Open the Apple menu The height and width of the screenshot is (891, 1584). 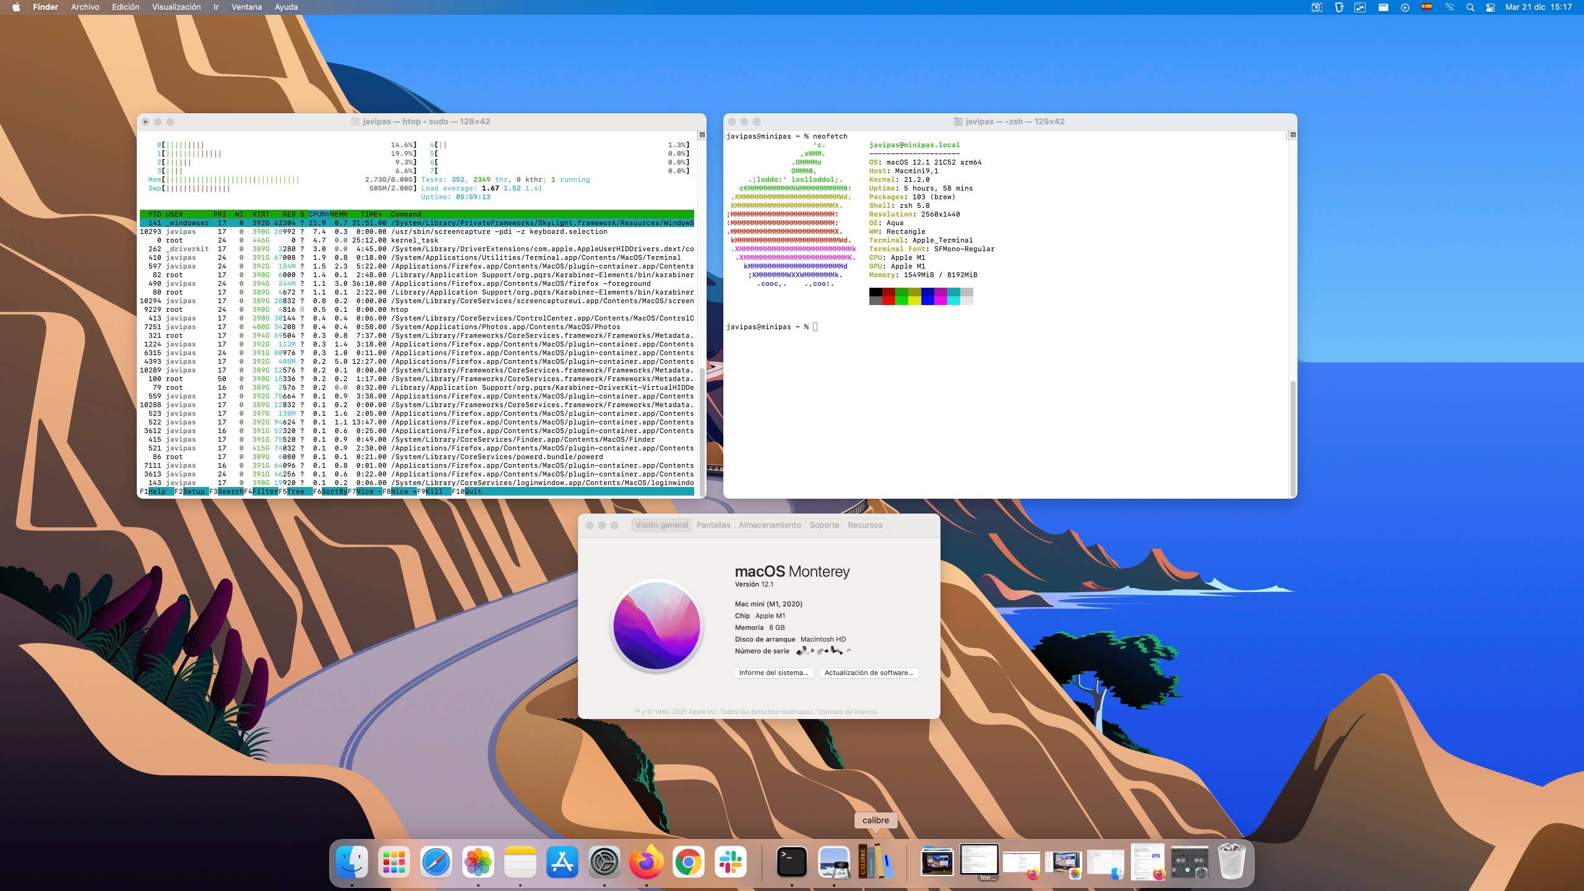(16, 7)
